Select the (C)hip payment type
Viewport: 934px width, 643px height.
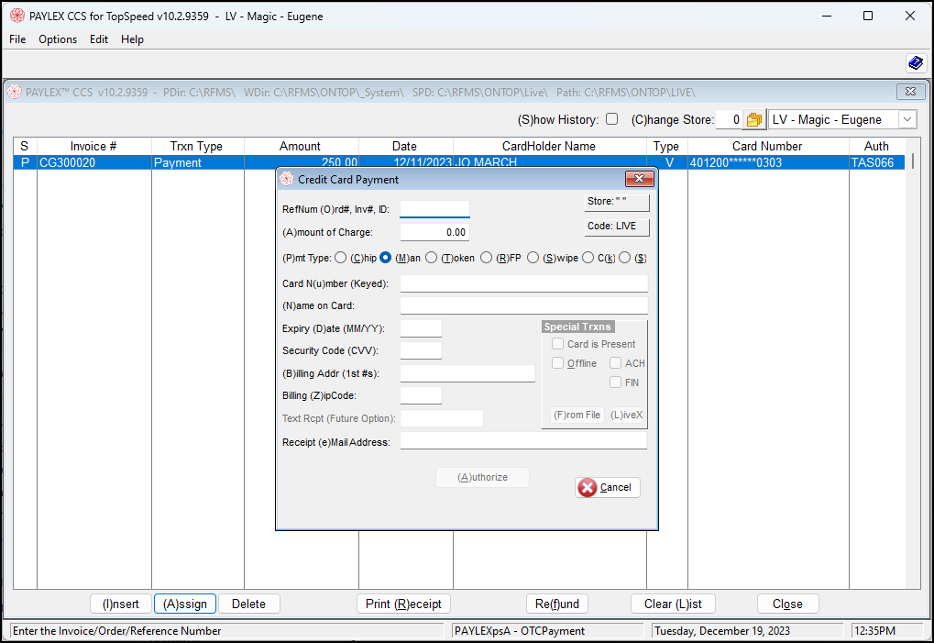[x=340, y=258]
